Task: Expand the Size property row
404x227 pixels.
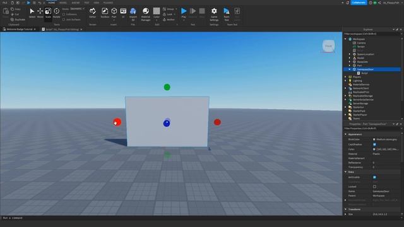Action: tap(345, 214)
